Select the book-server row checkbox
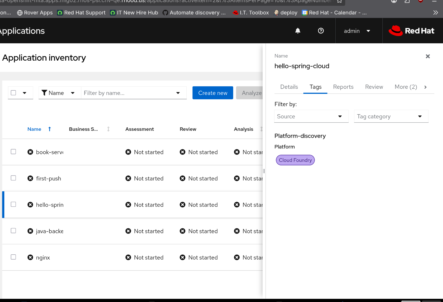Viewport: 443px width, 302px height. (x=13, y=152)
